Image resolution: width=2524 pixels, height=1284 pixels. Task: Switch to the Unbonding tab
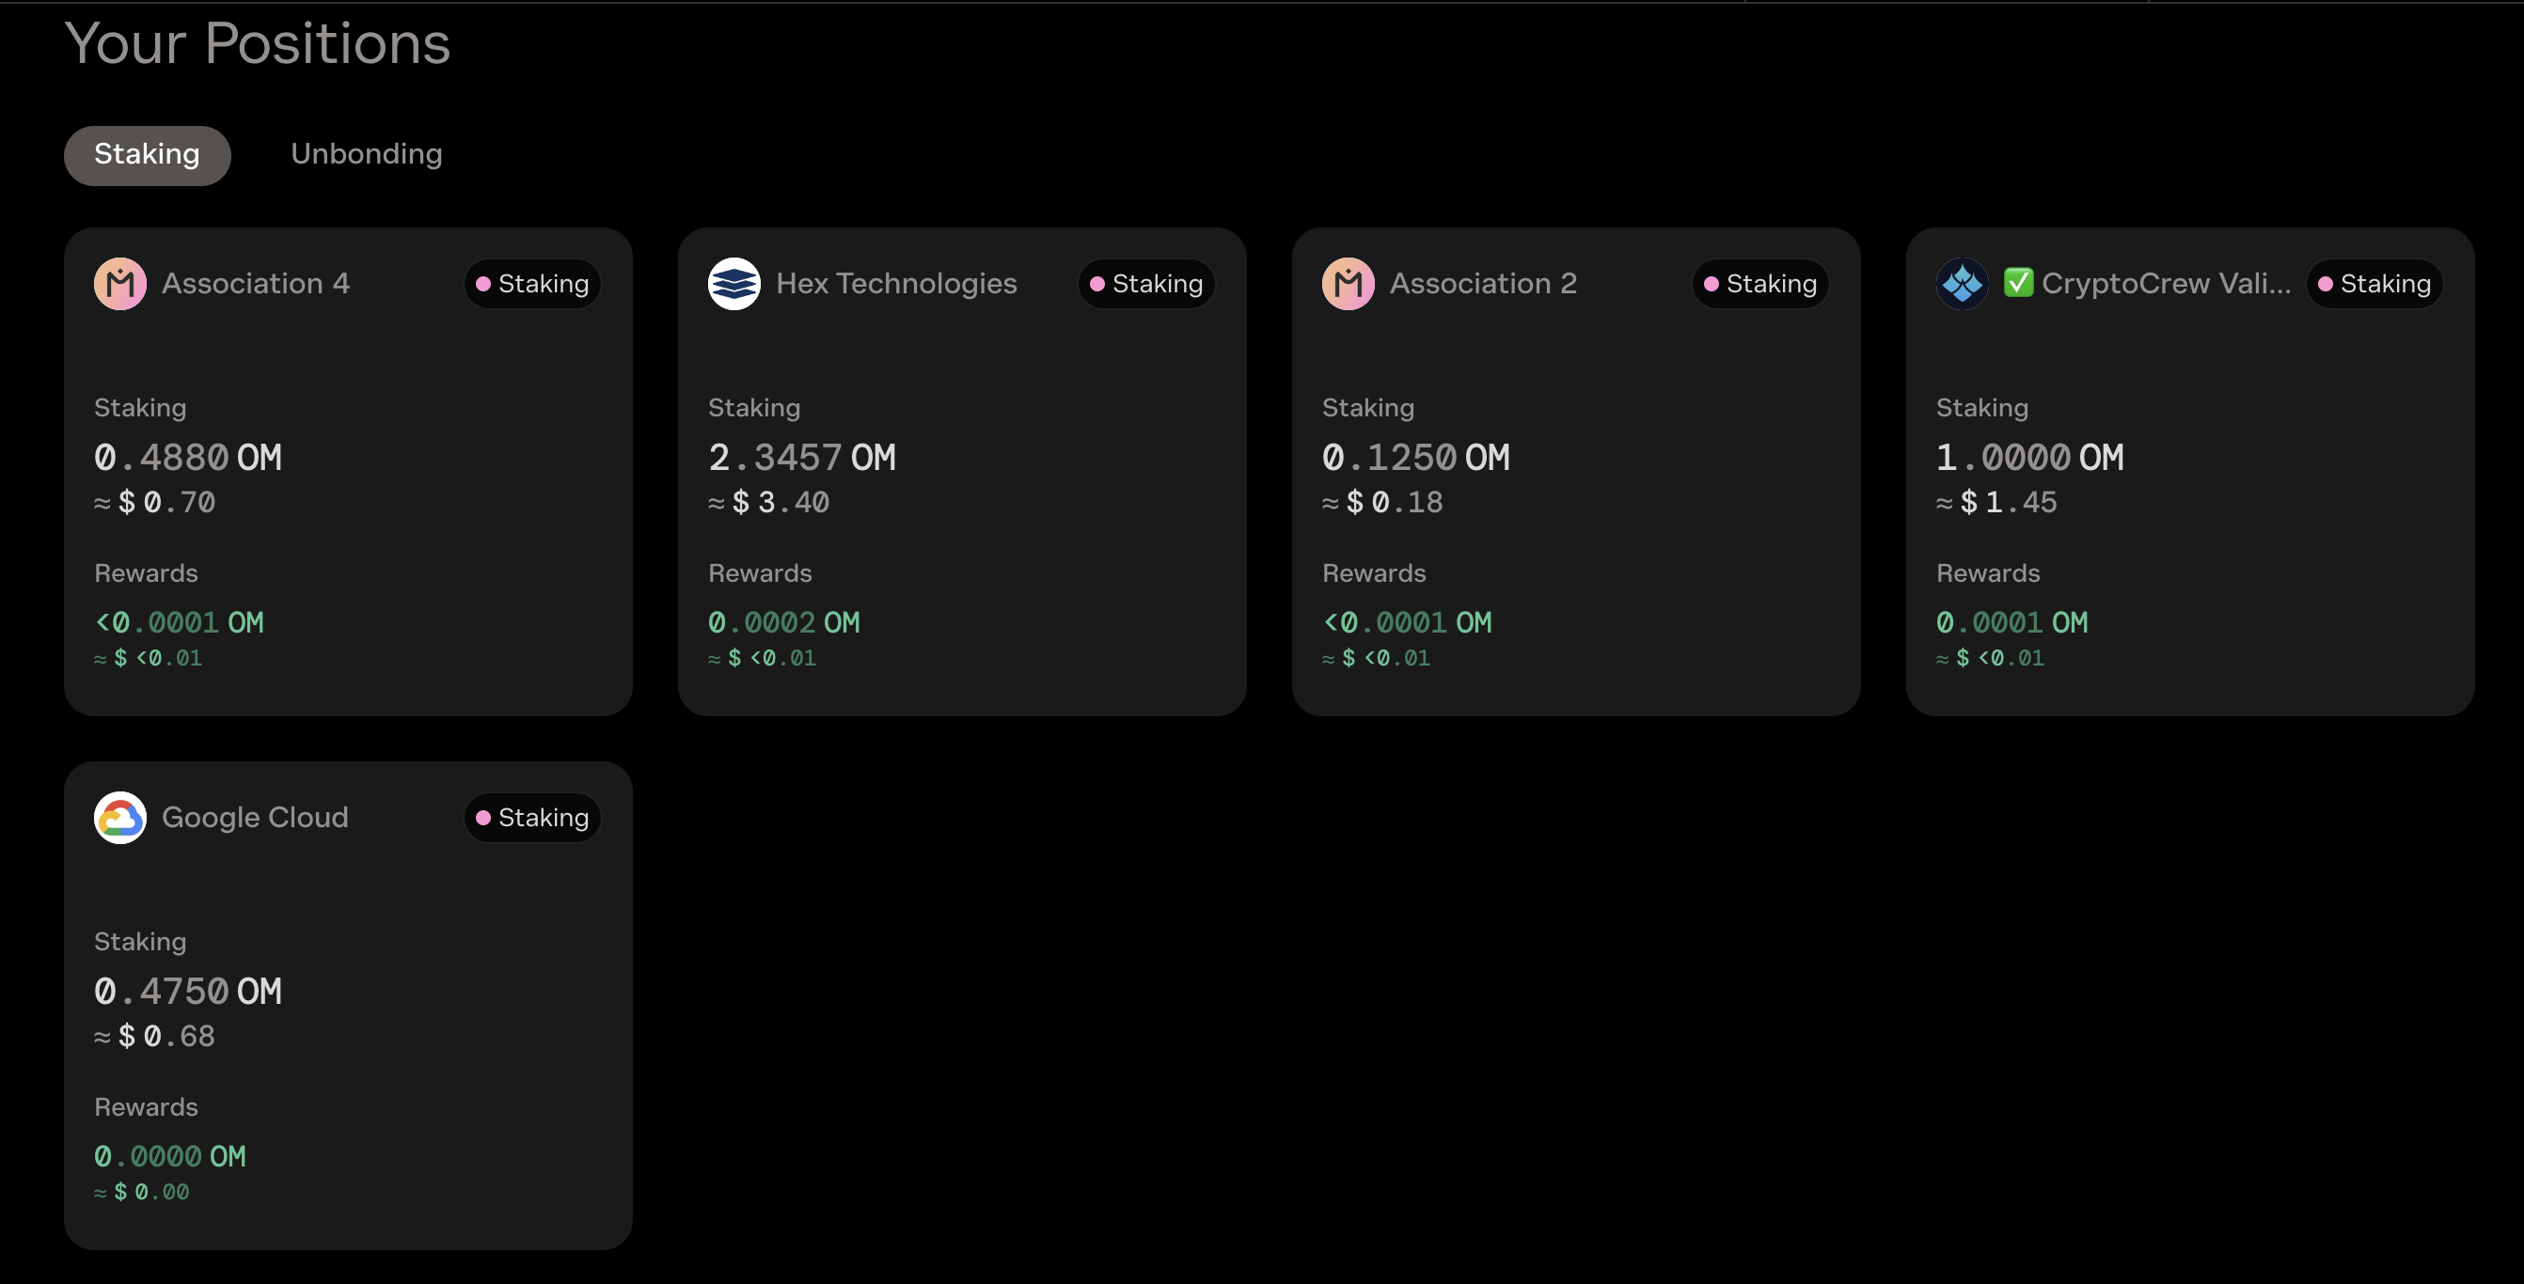(x=367, y=155)
